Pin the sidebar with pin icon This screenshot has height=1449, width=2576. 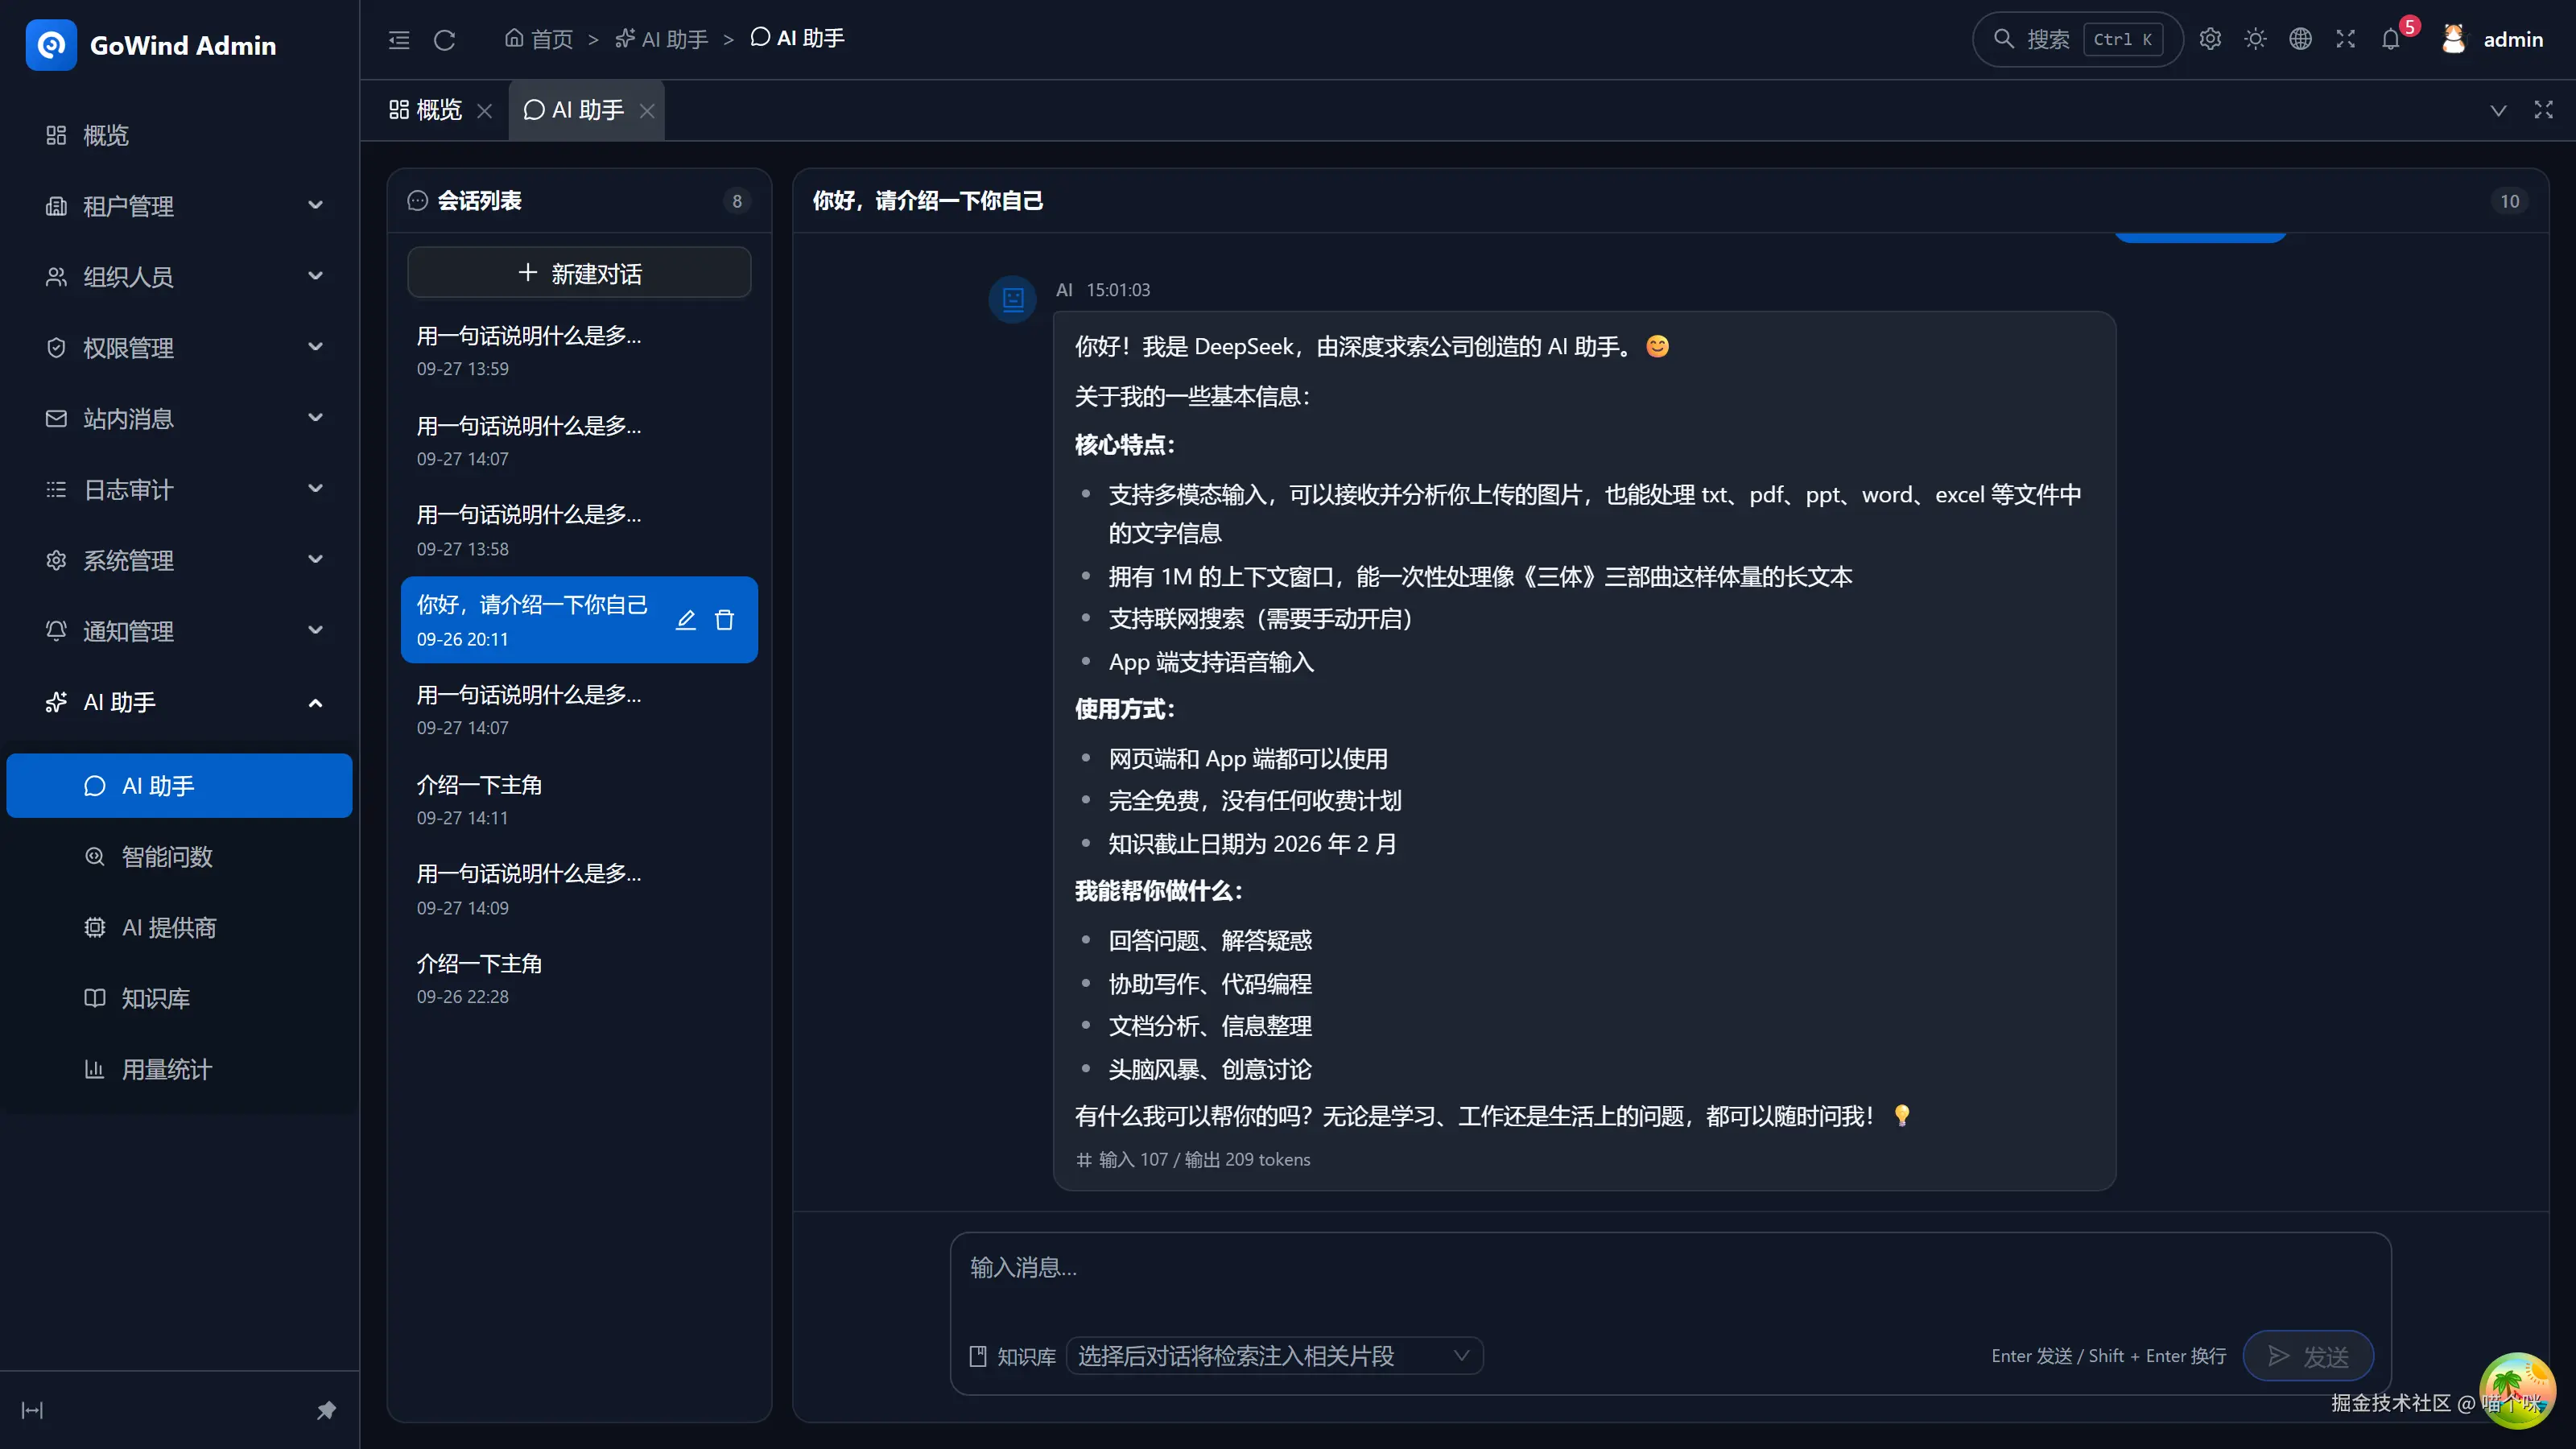click(326, 1410)
